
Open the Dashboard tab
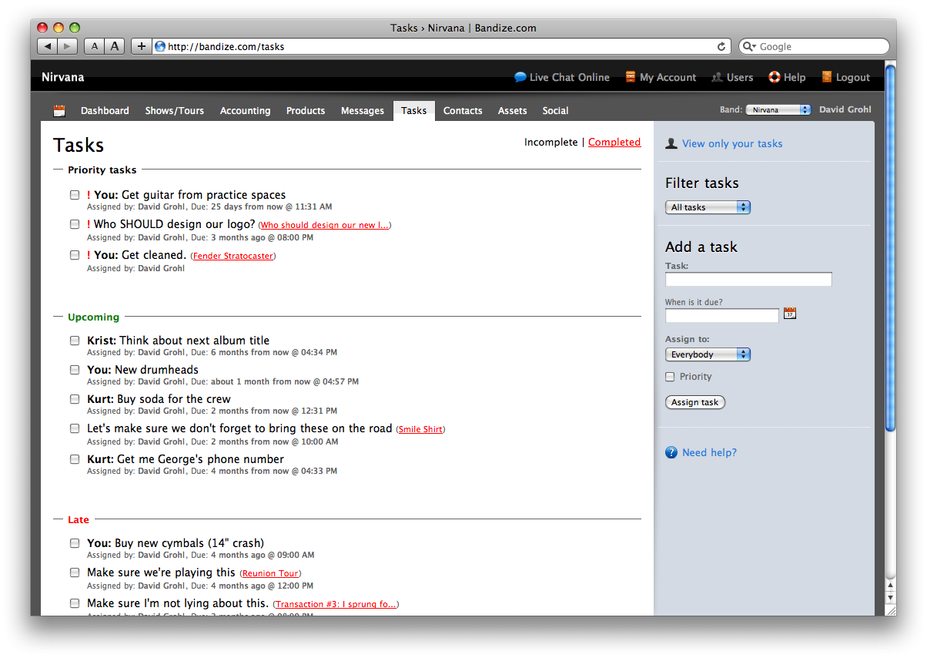[105, 111]
